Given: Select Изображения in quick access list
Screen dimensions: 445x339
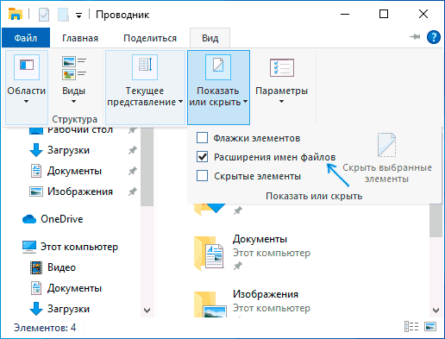Looking at the screenshot, I should 80,191.
